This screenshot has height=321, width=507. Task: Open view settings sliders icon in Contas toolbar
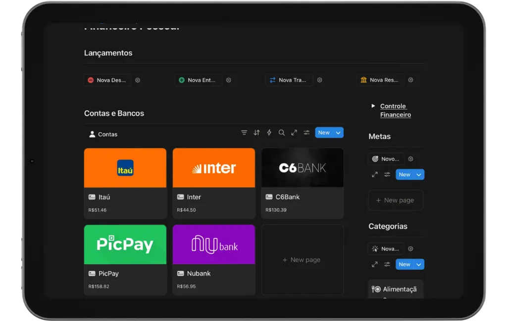pyautogui.click(x=306, y=133)
